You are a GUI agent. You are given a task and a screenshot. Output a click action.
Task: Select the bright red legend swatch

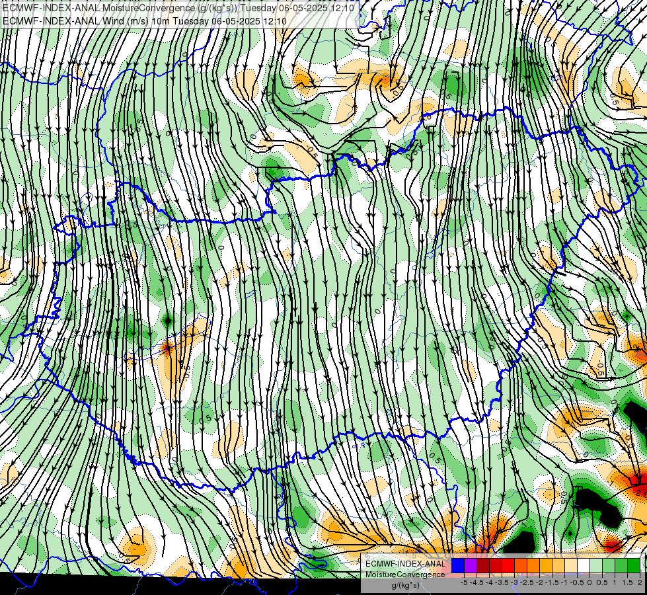[508, 566]
